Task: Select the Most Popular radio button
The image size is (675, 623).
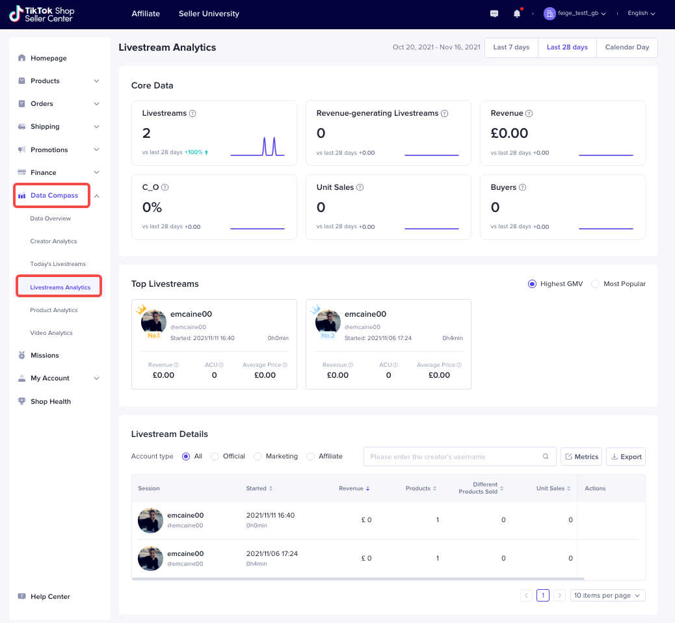Action: (595, 284)
